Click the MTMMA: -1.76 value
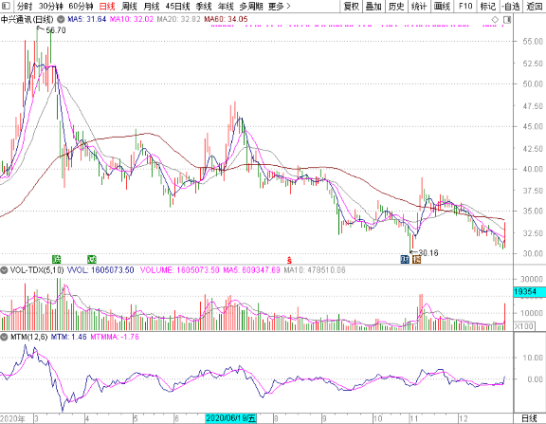The height and width of the screenshot is (424, 546). click(x=115, y=337)
